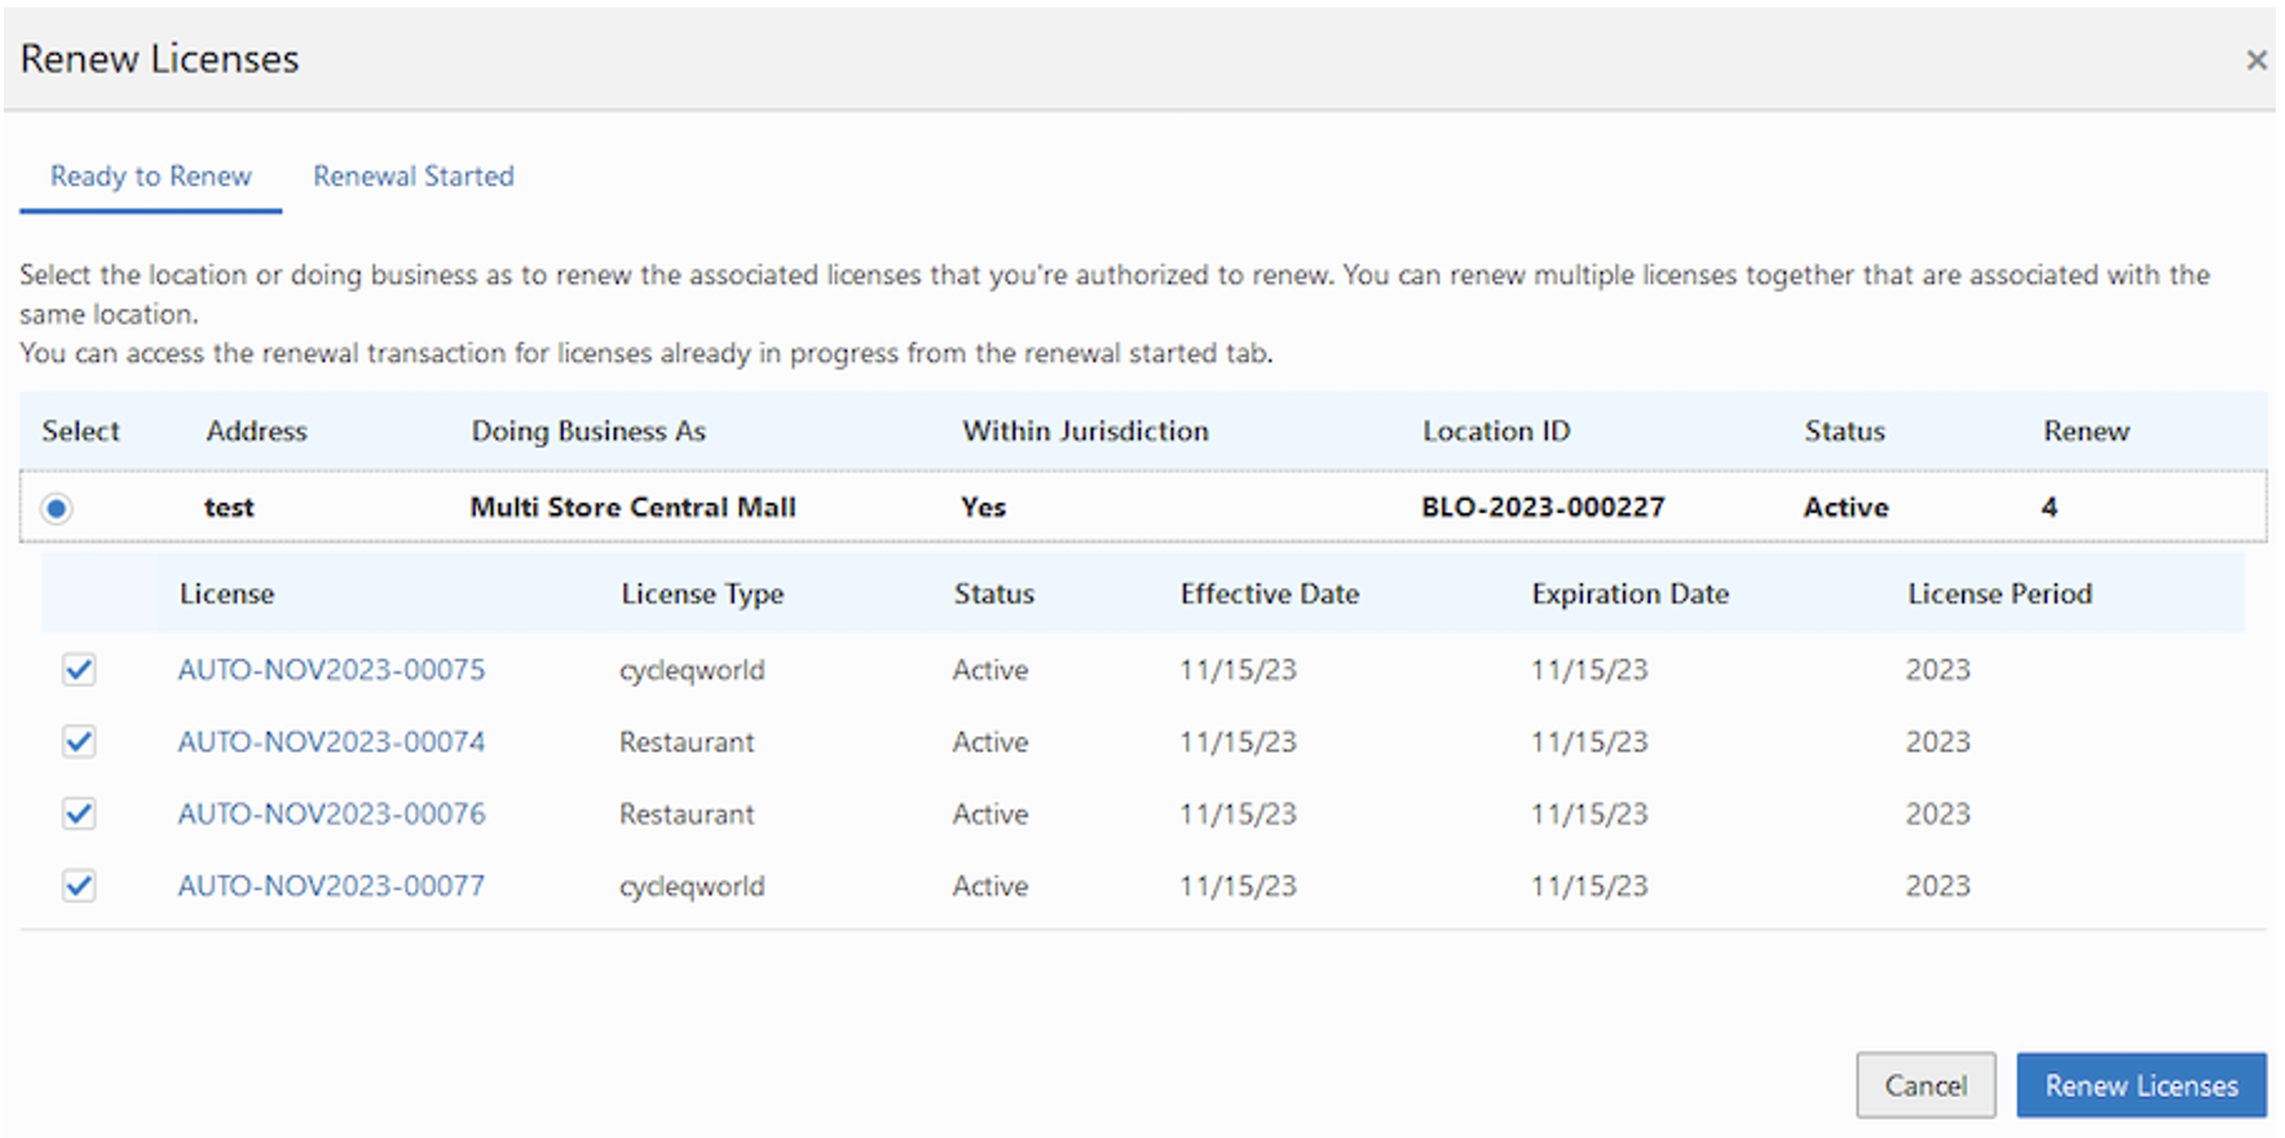The width and height of the screenshot is (2285, 1138).
Task: Uncheck license AUTO-NOV2023-00076
Action: pos(79,814)
